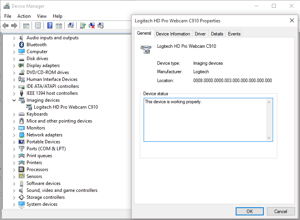Click the Display adapters category icon
This screenshot has height=220, width=300.
click(x=21, y=65)
